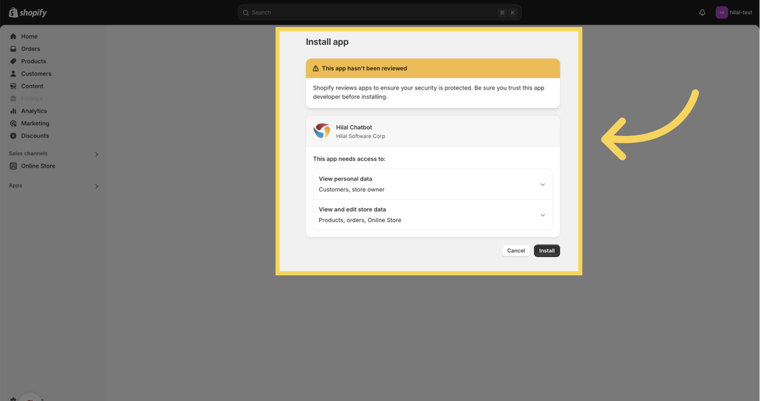Click the Products tag icon
This screenshot has width=760, height=401.
(x=13, y=61)
